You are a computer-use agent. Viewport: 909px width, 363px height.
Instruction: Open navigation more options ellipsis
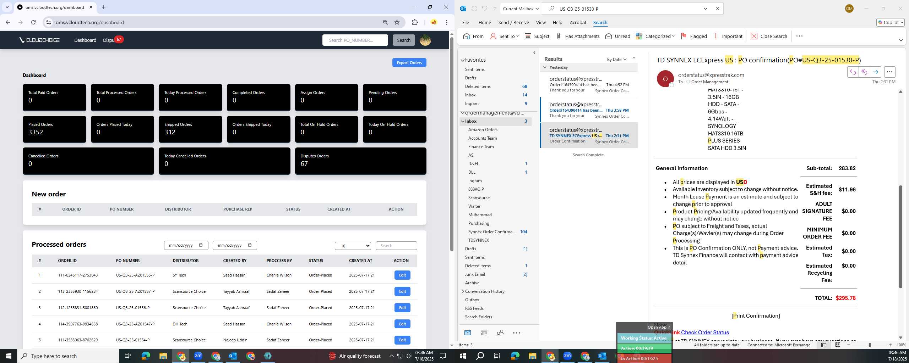tap(517, 333)
